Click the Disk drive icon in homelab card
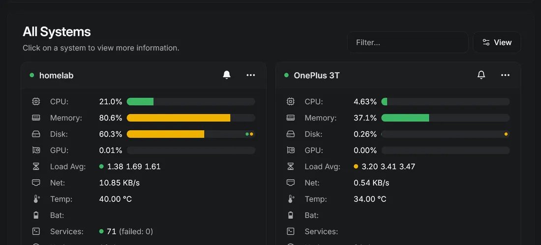This screenshot has height=245, width=541. pos(36,134)
